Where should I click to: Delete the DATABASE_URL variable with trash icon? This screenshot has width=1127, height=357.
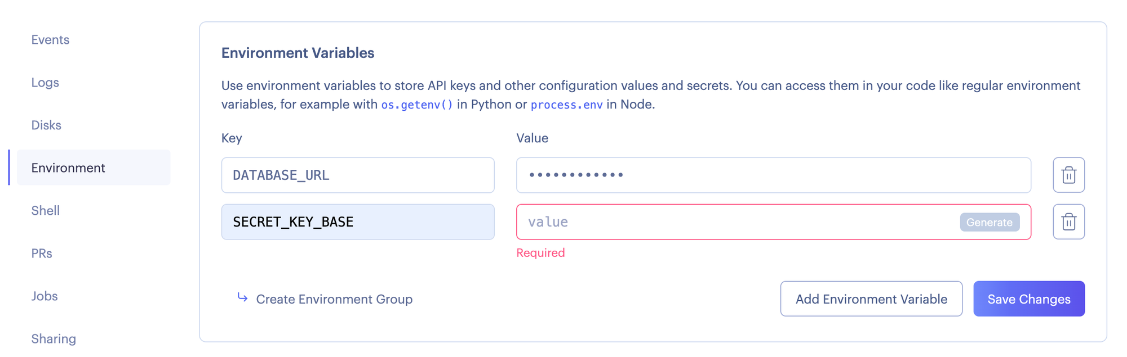coord(1068,175)
